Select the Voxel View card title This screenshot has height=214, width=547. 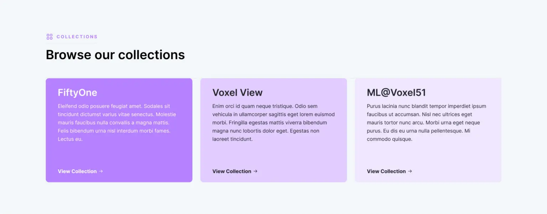pos(237,93)
